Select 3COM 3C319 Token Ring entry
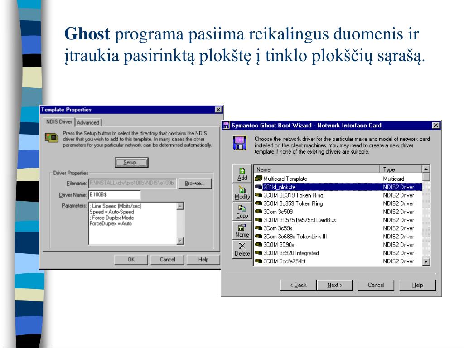Screen dimensions: 464x348 pyautogui.click(x=338, y=195)
